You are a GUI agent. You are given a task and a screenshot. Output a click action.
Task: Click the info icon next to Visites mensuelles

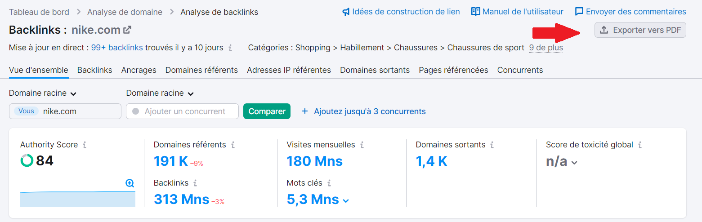pyautogui.click(x=362, y=145)
